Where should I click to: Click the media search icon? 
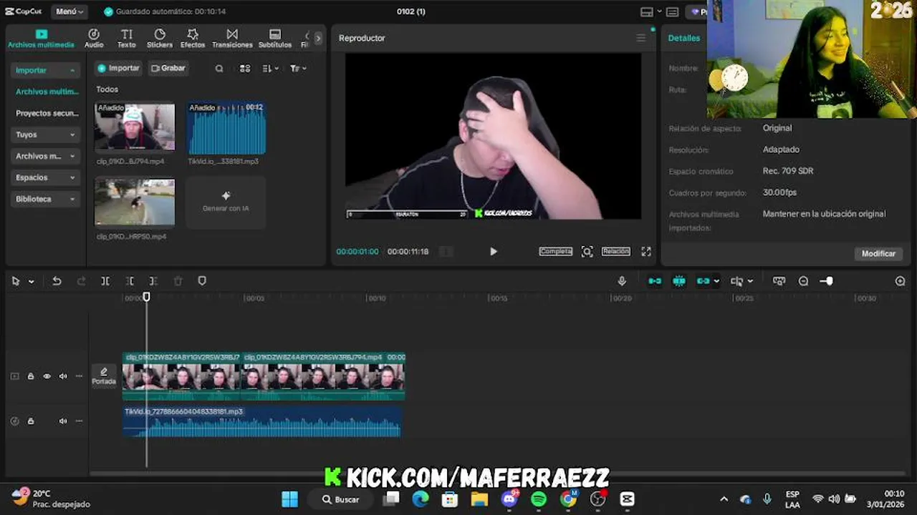219,69
